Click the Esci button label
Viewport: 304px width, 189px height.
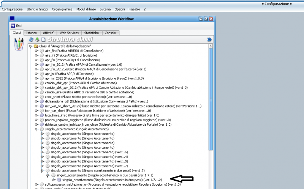coord(19,25)
